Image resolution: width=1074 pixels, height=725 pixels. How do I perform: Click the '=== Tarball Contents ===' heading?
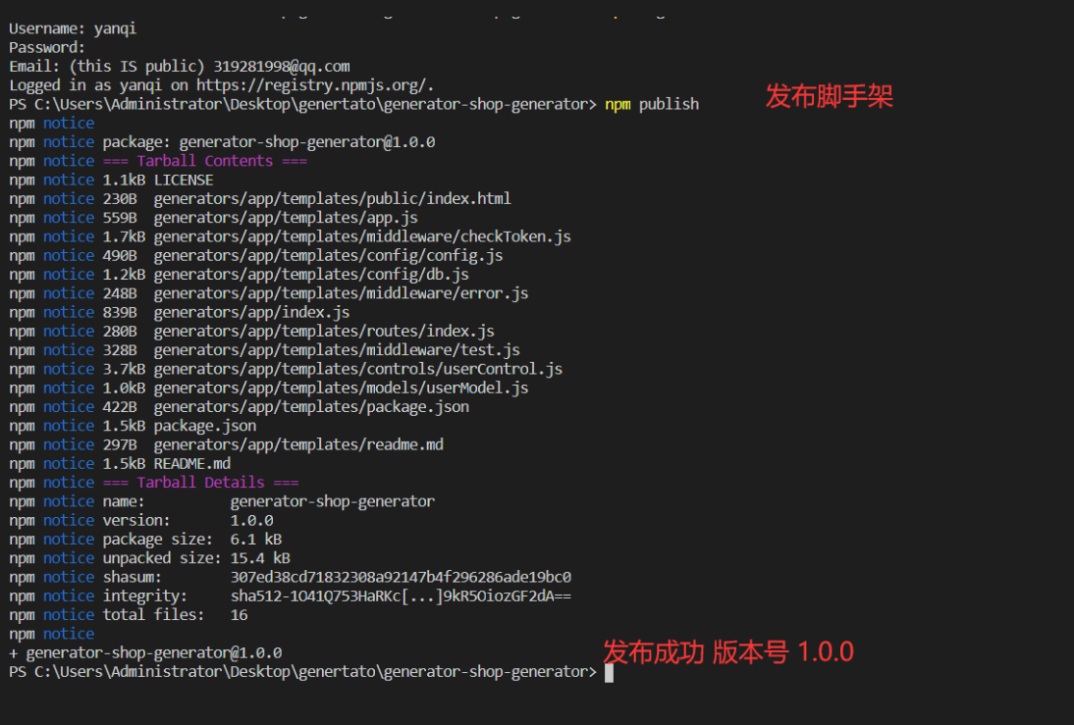pos(205,161)
